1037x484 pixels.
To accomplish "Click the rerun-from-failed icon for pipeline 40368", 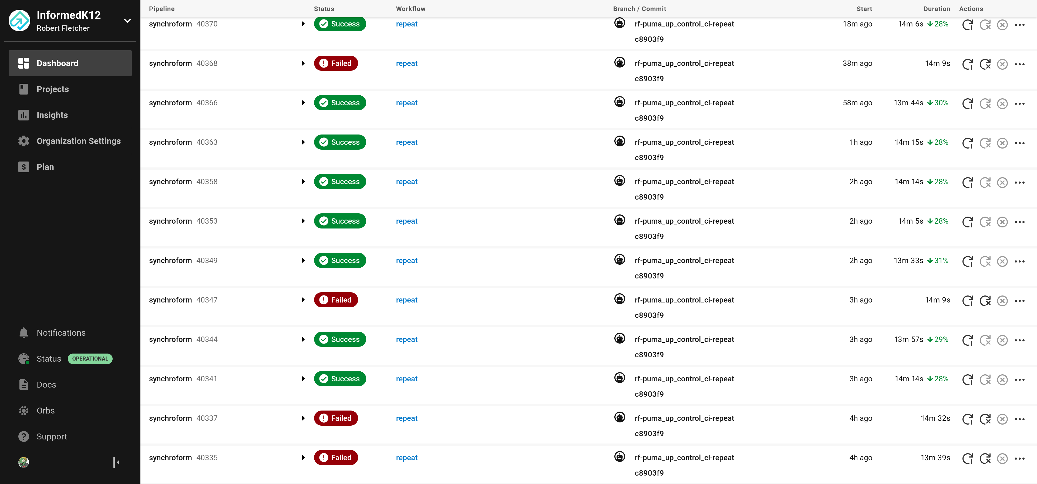I will 985,64.
